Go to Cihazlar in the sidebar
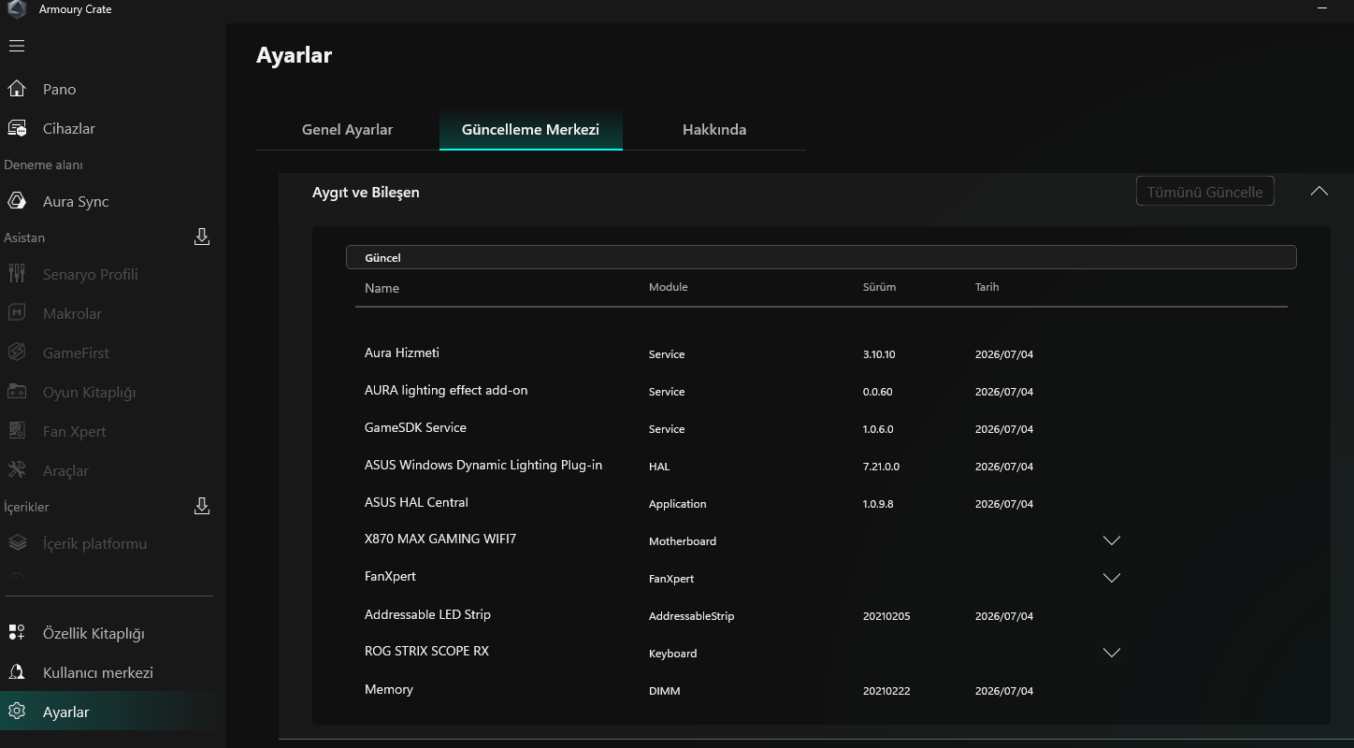This screenshot has width=1354, height=748. 69,128
